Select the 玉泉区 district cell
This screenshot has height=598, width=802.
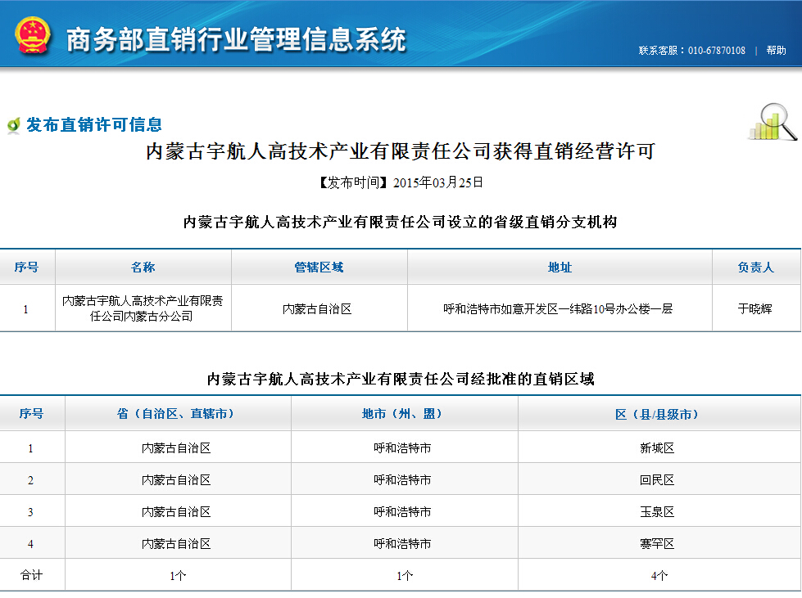coord(657,512)
